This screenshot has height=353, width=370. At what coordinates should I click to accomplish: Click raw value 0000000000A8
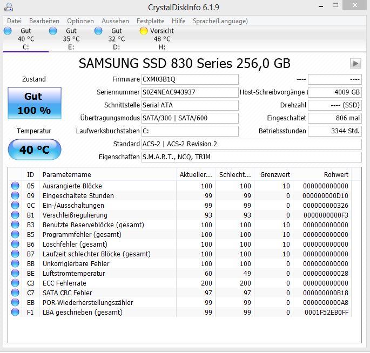[326, 303]
